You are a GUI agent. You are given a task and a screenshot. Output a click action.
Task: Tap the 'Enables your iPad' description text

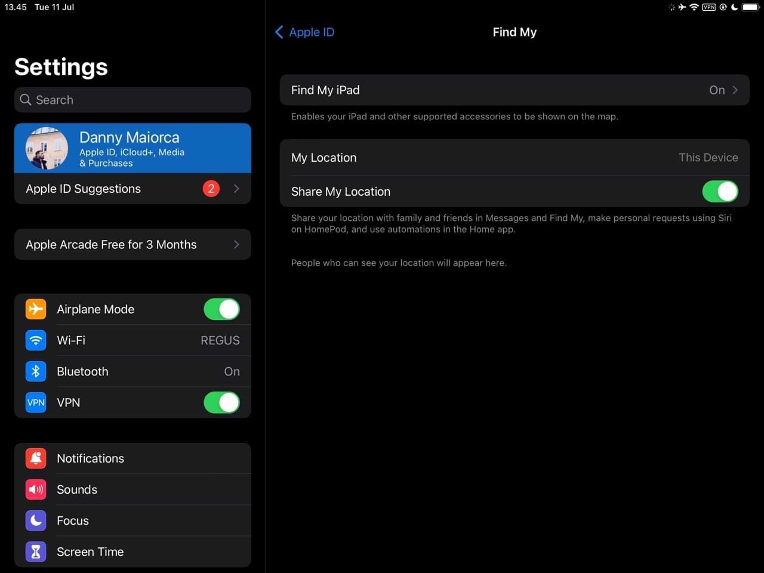tap(454, 116)
